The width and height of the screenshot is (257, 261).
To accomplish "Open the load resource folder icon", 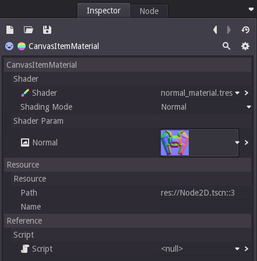I will pos(29,30).
